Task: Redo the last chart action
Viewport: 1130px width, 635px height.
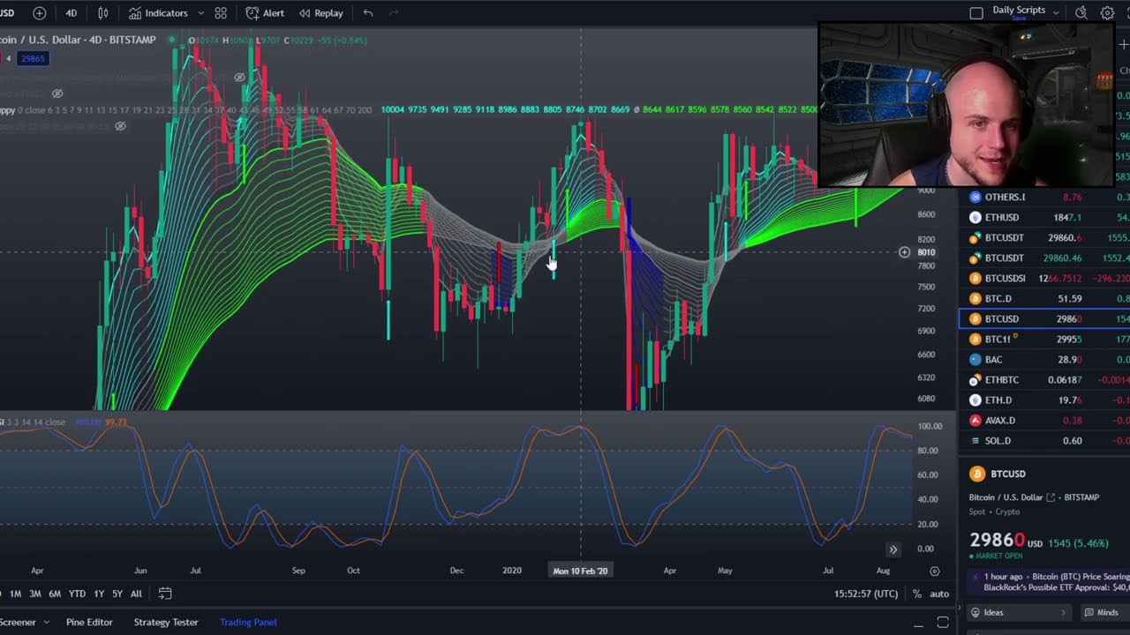Action: click(394, 13)
